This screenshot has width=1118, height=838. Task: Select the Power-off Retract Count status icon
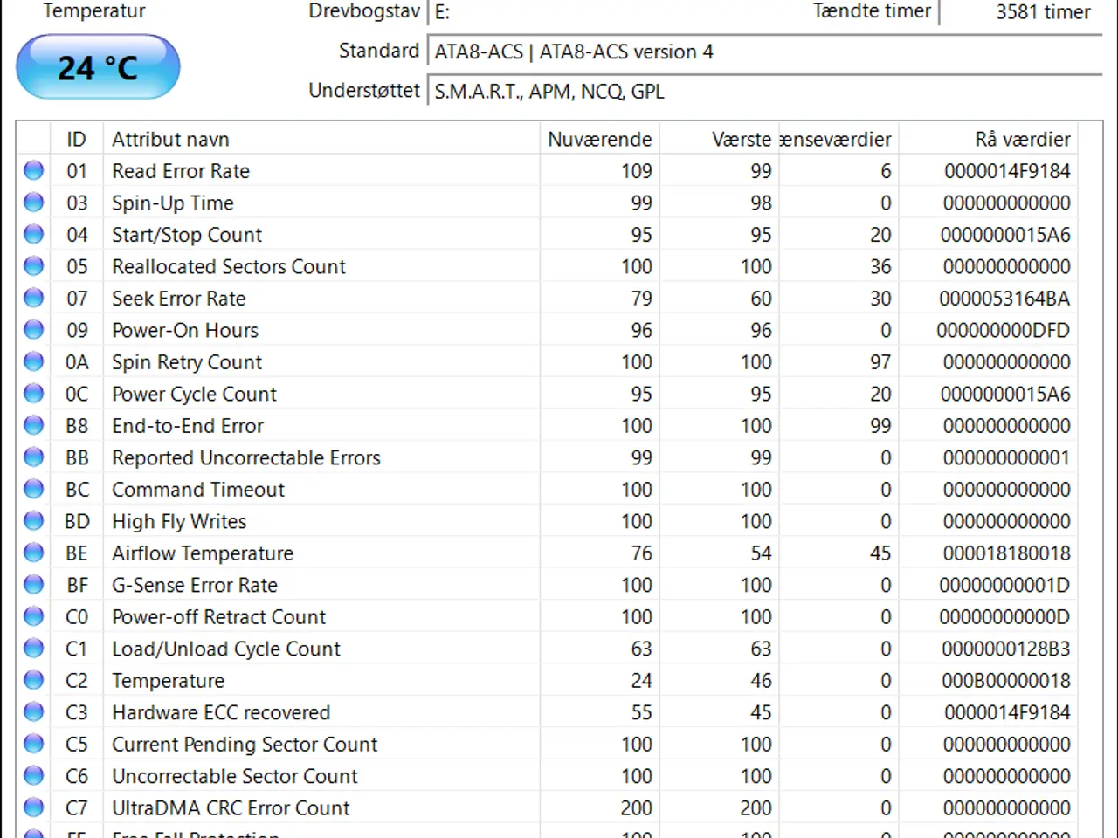(x=34, y=616)
